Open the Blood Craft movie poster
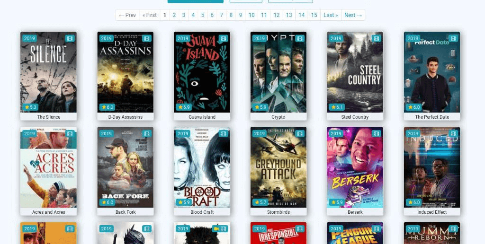The height and width of the screenshot is (244, 485). tap(202, 167)
